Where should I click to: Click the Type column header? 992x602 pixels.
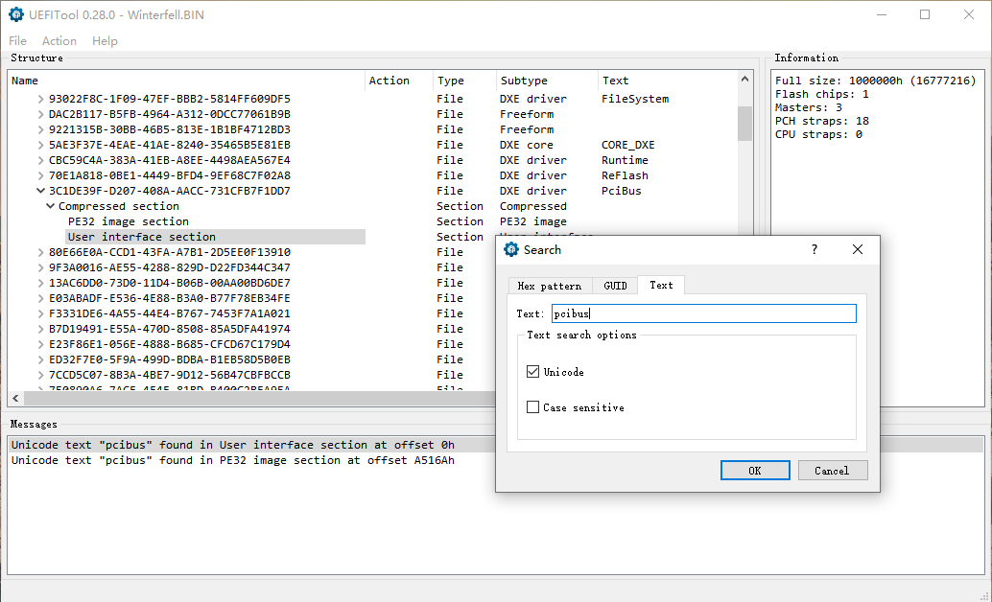(465, 81)
